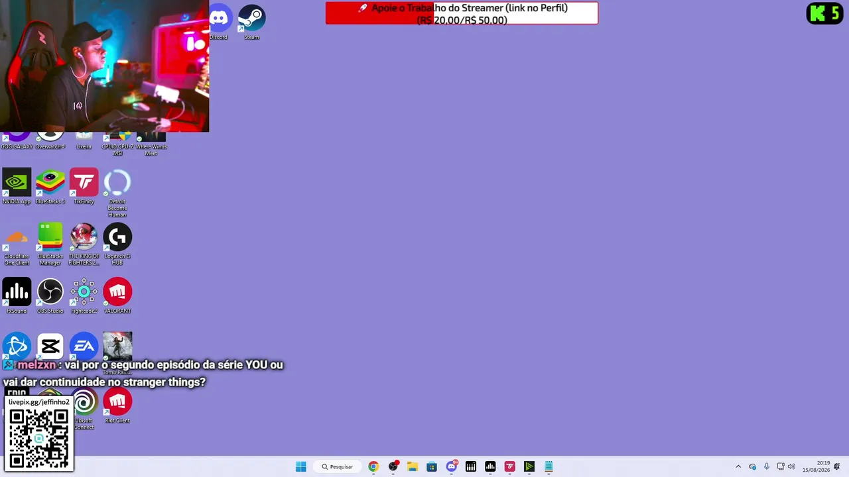This screenshot has height=477, width=849.
Task: Open the EA app shortcut
Action: [x=84, y=346]
